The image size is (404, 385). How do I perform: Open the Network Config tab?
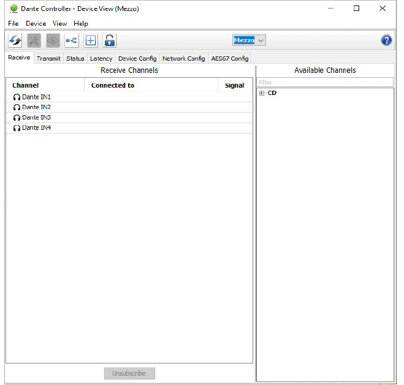[x=184, y=58]
